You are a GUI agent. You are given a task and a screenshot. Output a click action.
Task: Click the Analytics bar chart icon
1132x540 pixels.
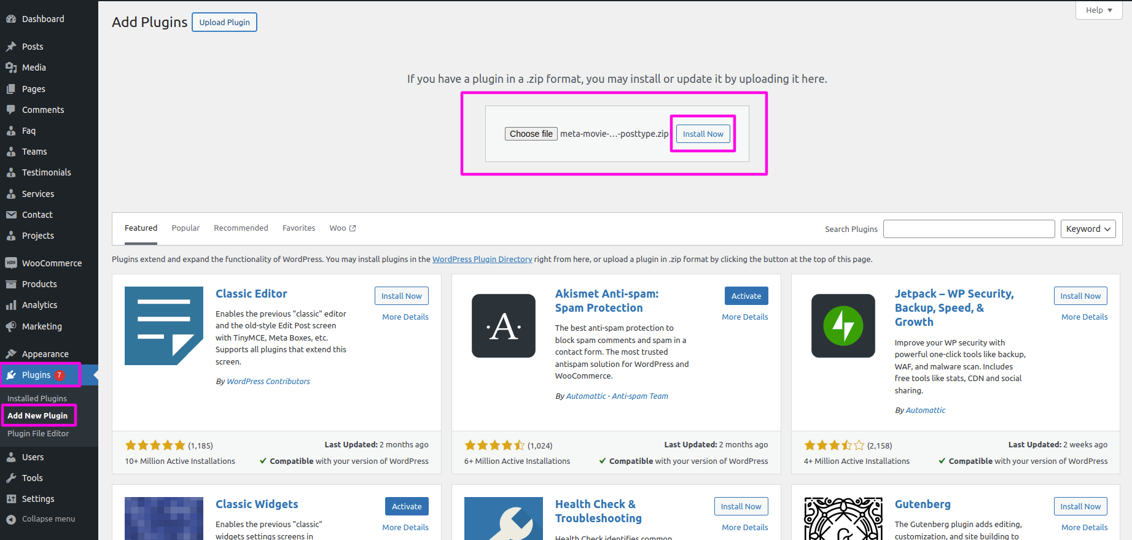tap(11, 305)
